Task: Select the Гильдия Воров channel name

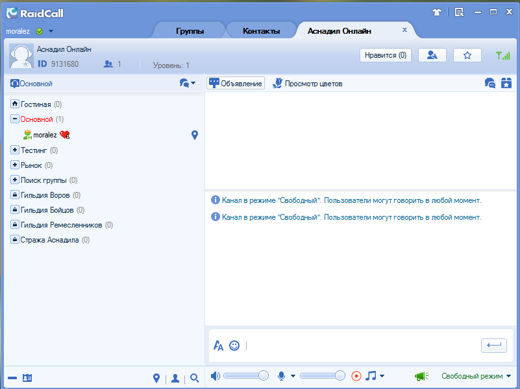Action: click(x=45, y=195)
